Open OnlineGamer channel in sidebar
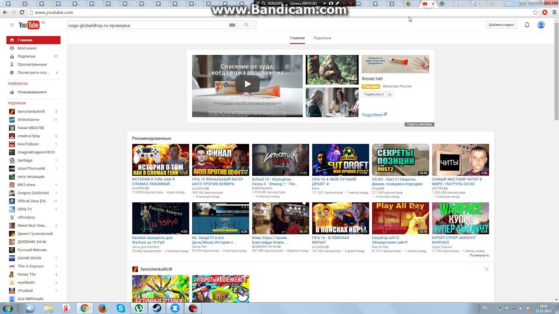The image size is (559, 314). click(33, 119)
